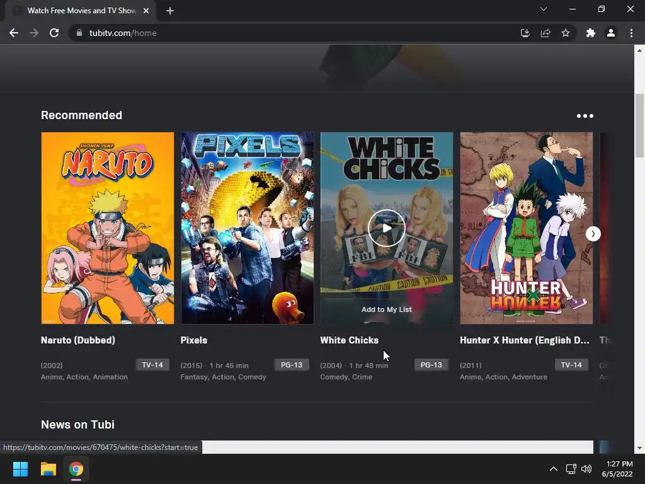Viewport: 645px width, 484px height.
Task: Click the Anime, Action, Adventure genre text
Action: tap(503, 377)
